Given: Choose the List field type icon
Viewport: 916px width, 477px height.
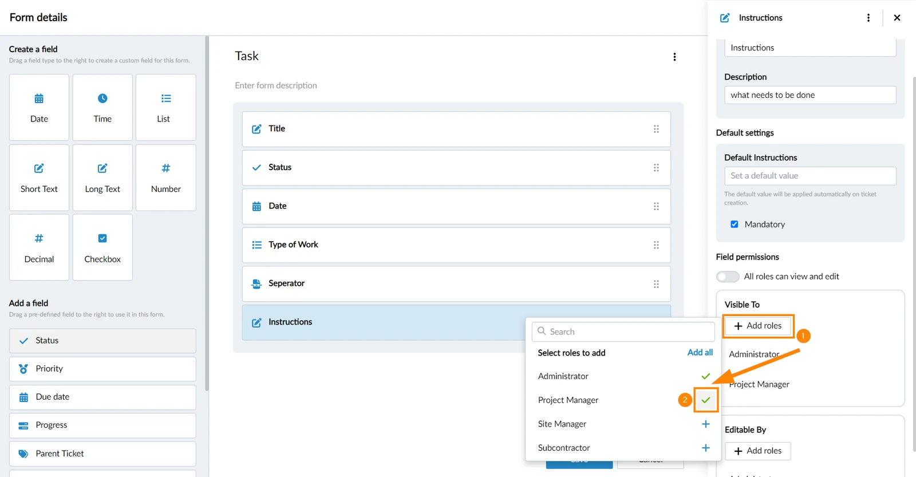Looking at the screenshot, I should (166, 98).
